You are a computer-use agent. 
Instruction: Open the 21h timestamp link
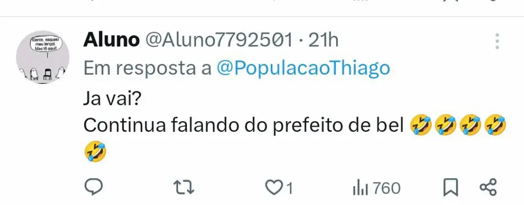[323, 40]
